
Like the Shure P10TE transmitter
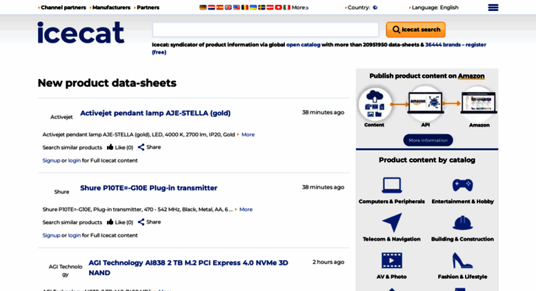pyautogui.click(x=120, y=222)
